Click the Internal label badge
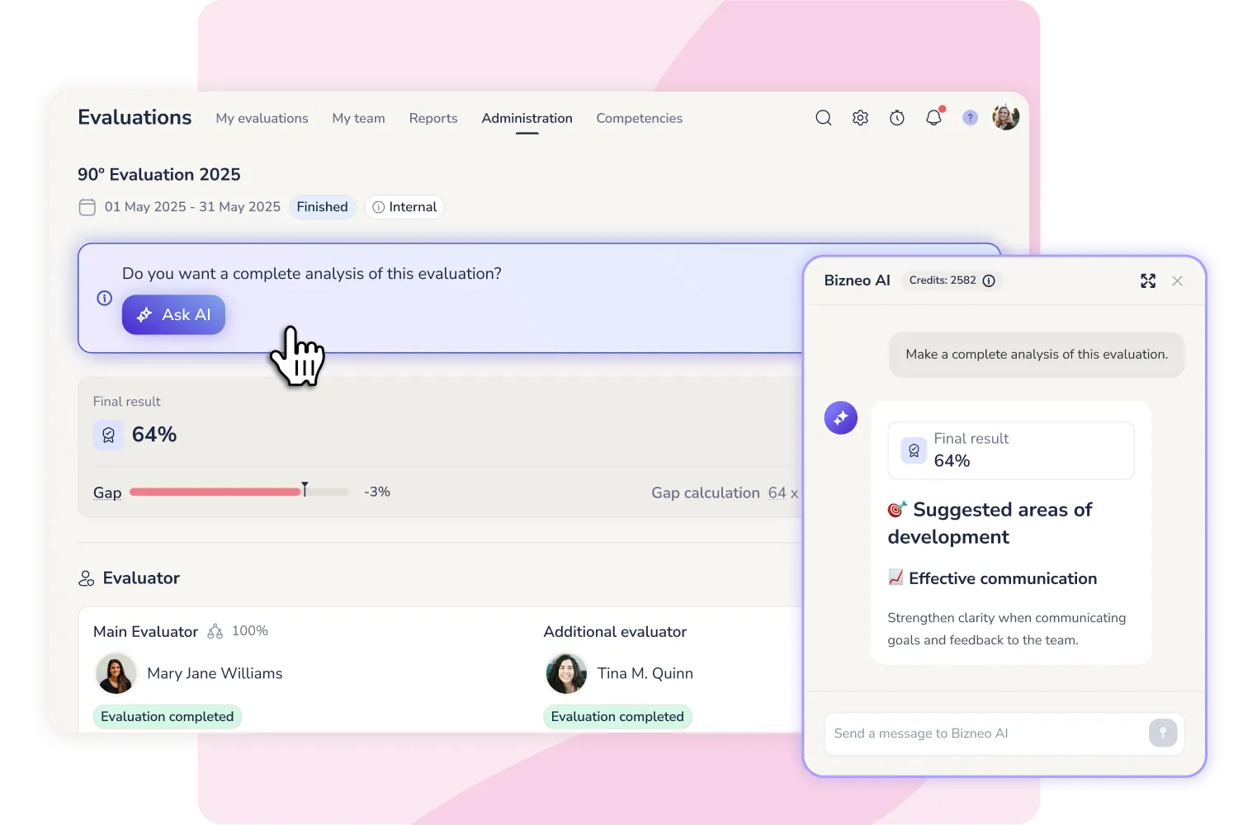This screenshot has height=825, width=1238. coord(404,207)
